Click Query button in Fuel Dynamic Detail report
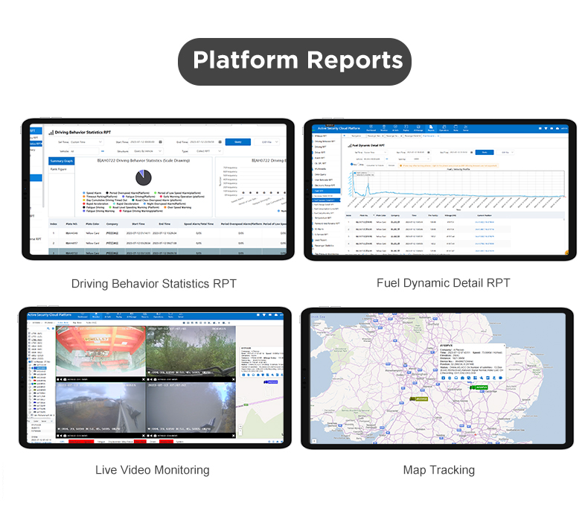The height and width of the screenshot is (514, 588). [x=483, y=151]
